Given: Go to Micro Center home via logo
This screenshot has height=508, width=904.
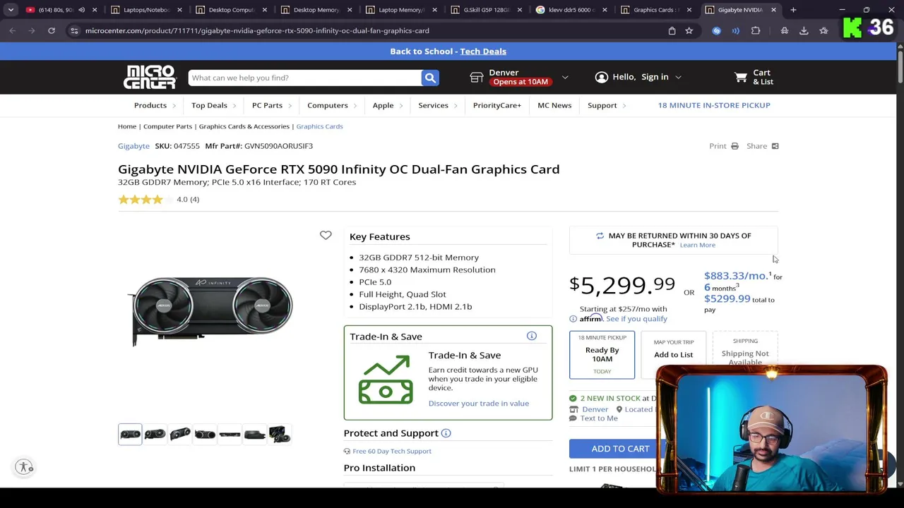Looking at the screenshot, I should 150,77.
